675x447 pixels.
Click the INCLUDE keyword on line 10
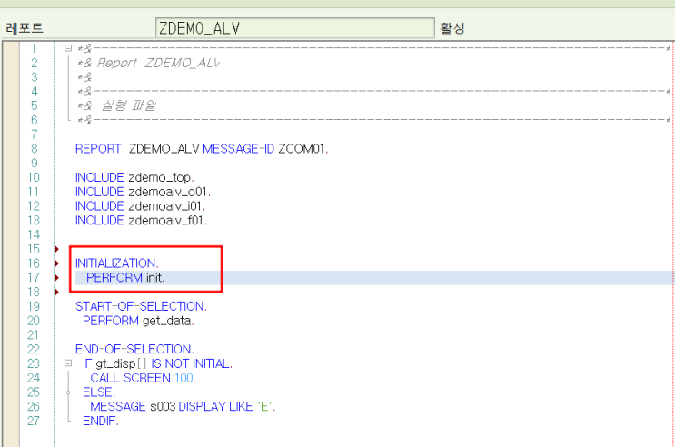click(x=99, y=177)
